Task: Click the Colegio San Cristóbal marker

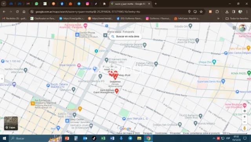Action: [180, 124]
